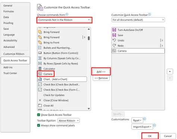Screen dimensions: 177x139
Task: Click the info icon beside Reset
Action: (145, 119)
